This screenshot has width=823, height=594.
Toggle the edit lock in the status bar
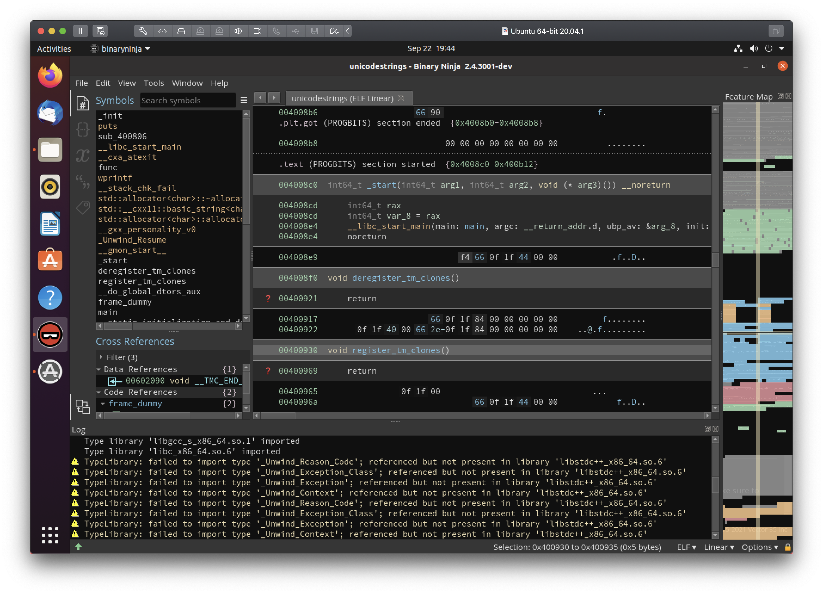[x=788, y=547]
